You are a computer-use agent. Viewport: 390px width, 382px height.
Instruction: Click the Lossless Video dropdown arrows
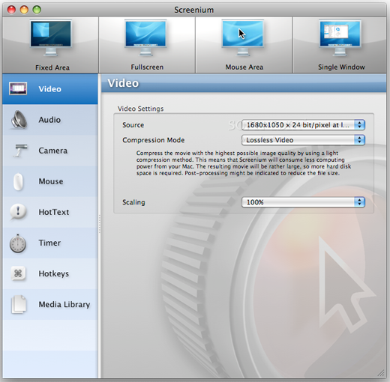click(x=359, y=140)
